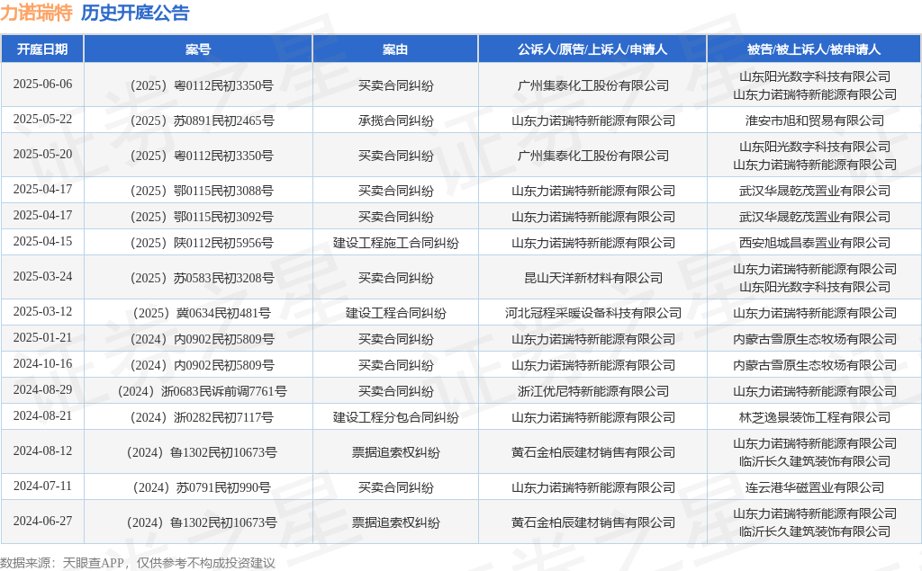
Task: Click the date 2024-08-29
Action: [42, 389]
